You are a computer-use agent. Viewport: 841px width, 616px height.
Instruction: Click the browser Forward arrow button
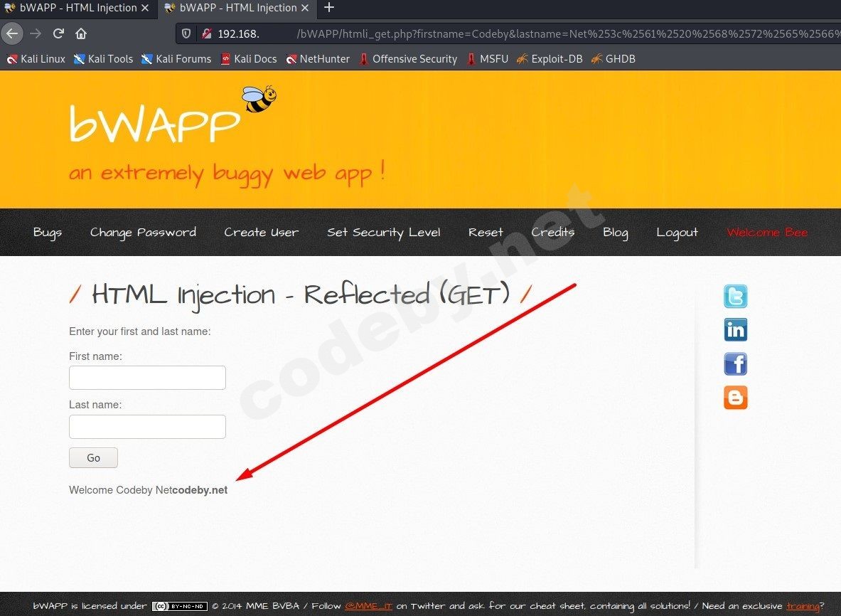tap(36, 34)
